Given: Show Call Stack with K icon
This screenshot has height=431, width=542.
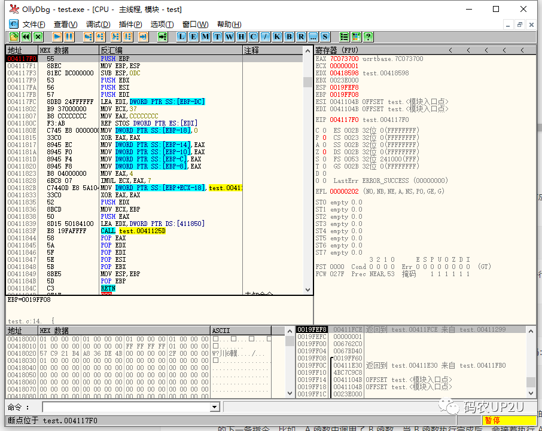Looking at the screenshot, I should (277, 36).
